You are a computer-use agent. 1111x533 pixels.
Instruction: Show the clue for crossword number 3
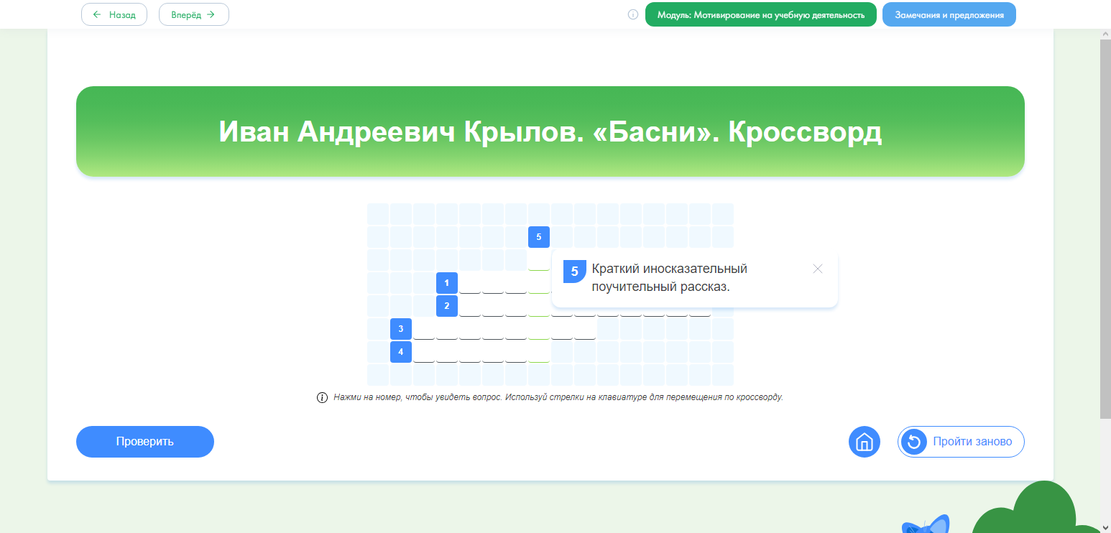tap(400, 329)
